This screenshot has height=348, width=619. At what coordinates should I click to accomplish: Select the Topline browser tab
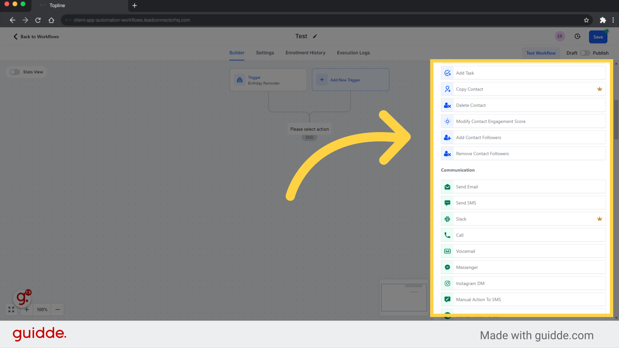click(x=80, y=5)
